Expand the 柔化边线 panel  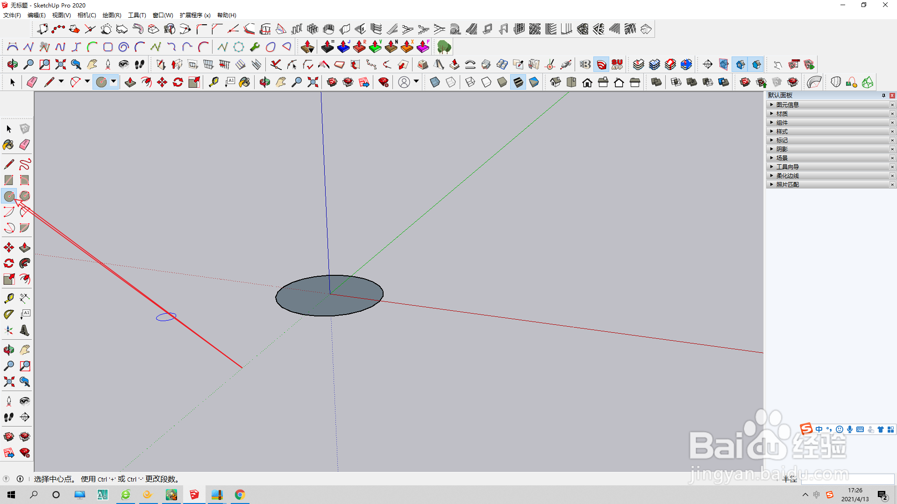[827, 176]
